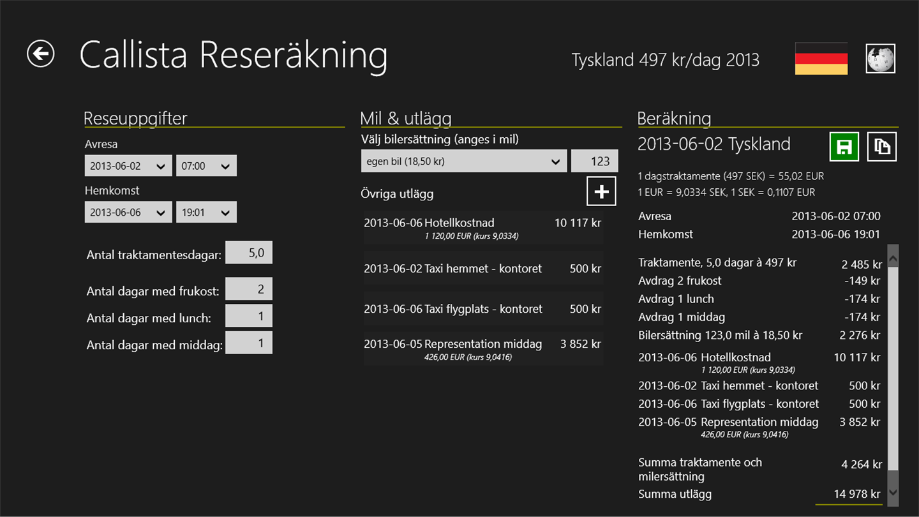Viewport: 919px width, 517px height.
Task: Click Traktamente, 5,0 dagar à 497 kr row
Action: coord(759,263)
